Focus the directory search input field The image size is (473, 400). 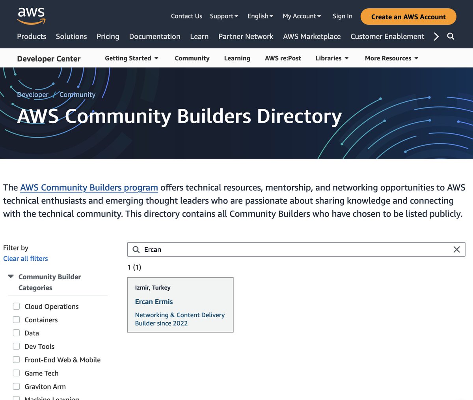click(x=296, y=249)
